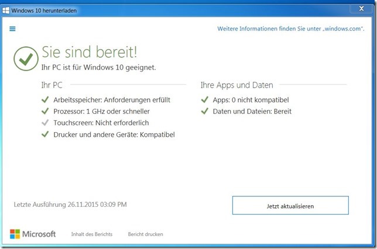Click 'Prozessor: 1 GHz oder schneller' text

[101, 112]
